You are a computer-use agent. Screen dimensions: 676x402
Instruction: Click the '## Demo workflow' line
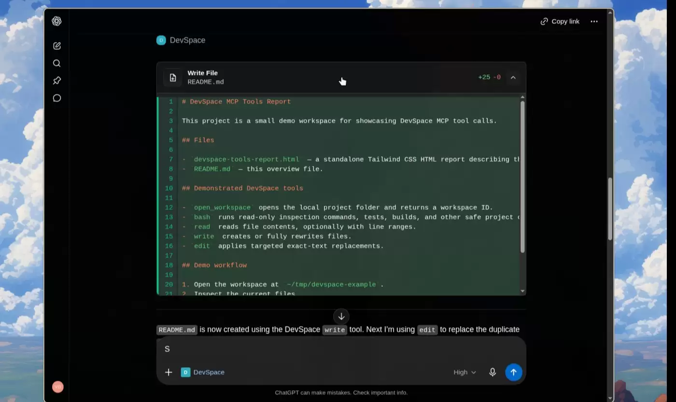point(214,265)
